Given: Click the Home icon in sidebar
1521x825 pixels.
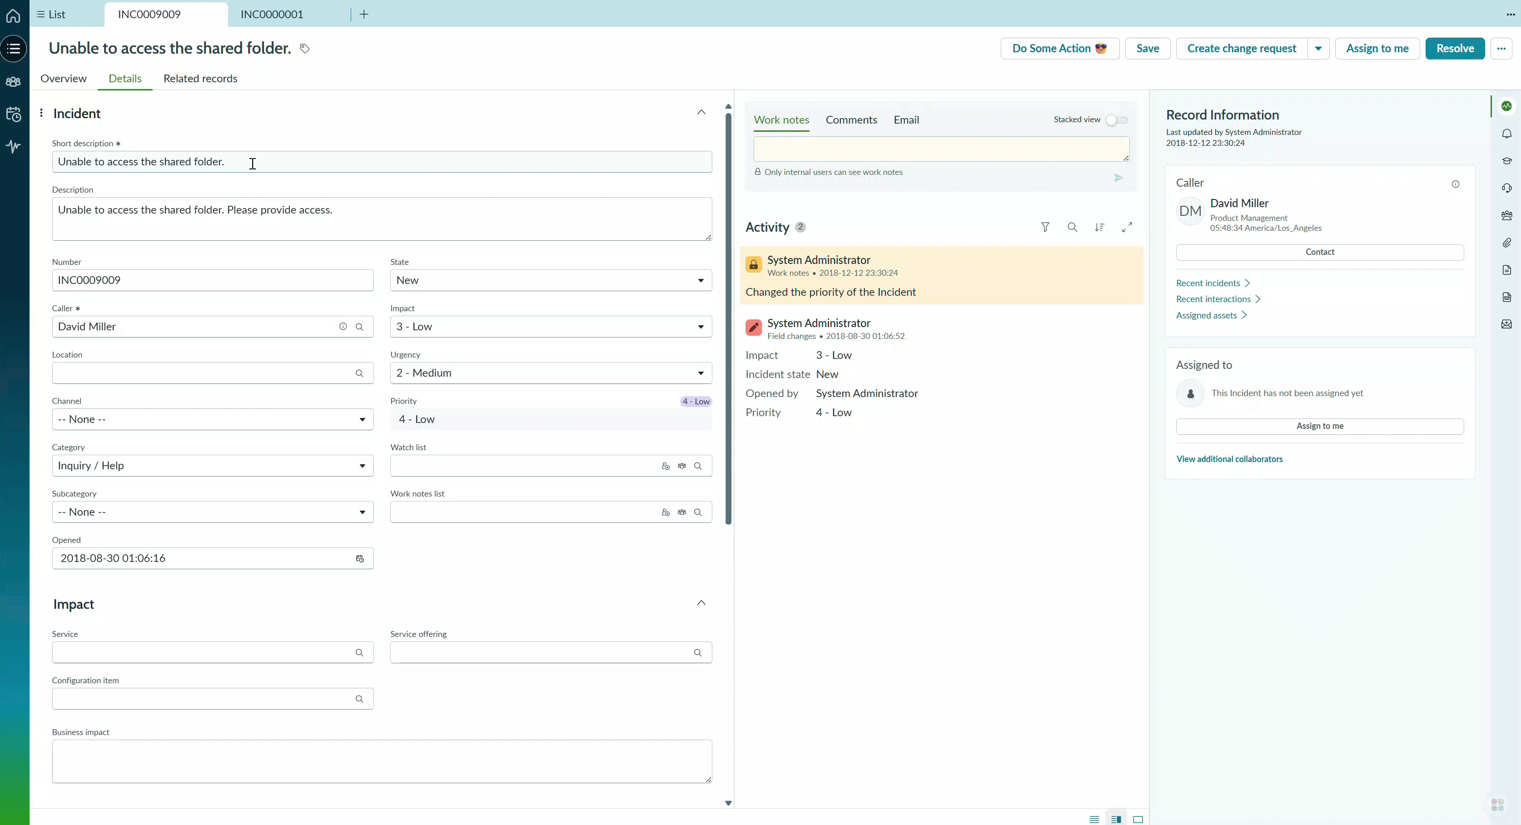Looking at the screenshot, I should click(13, 15).
